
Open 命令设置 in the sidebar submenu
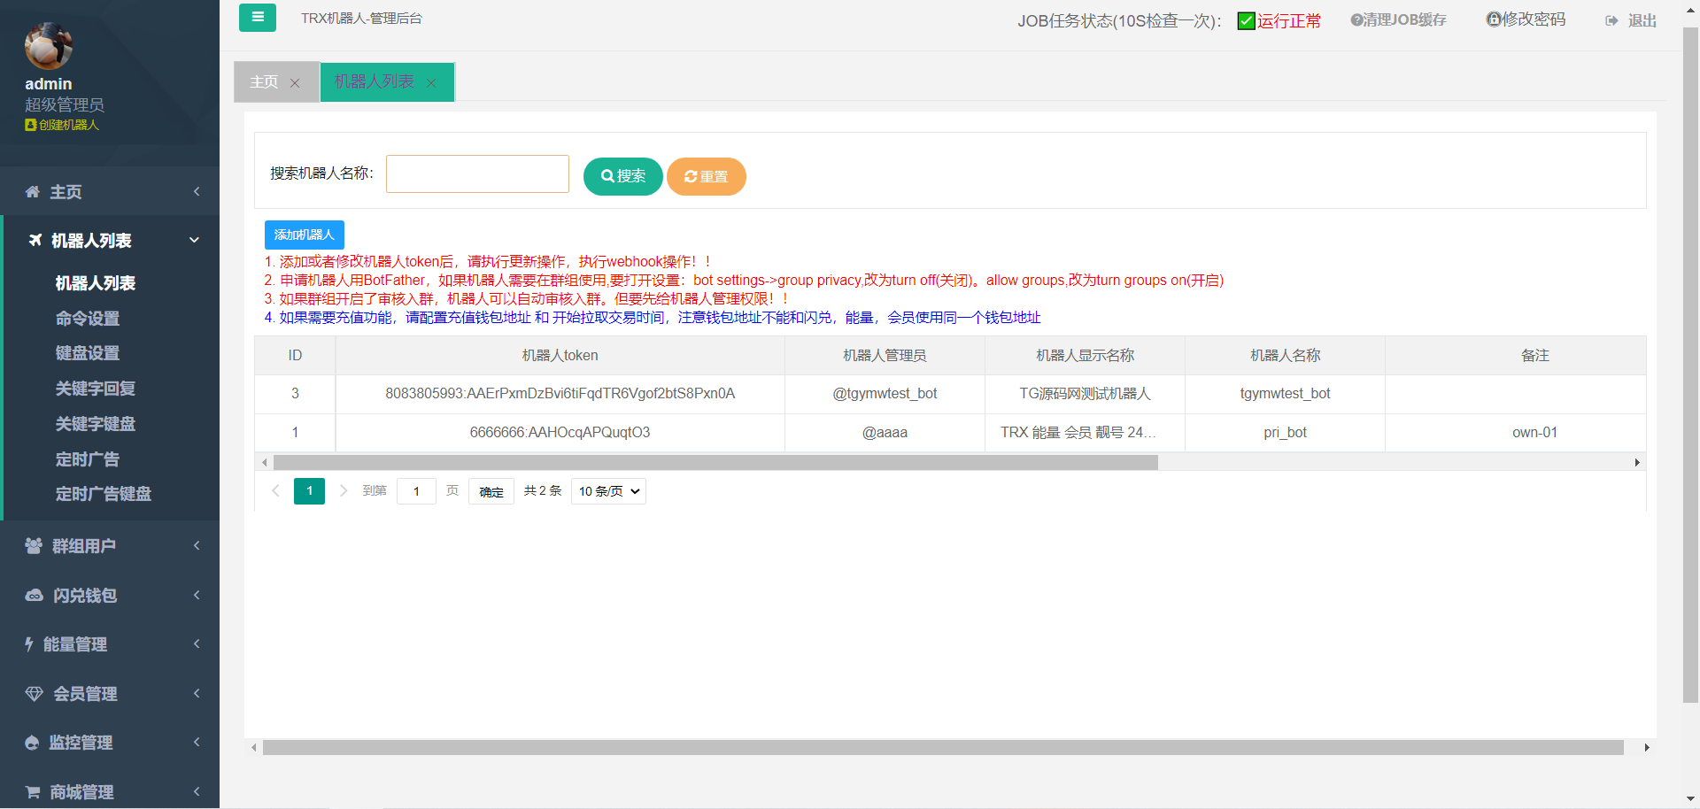point(88,319)
